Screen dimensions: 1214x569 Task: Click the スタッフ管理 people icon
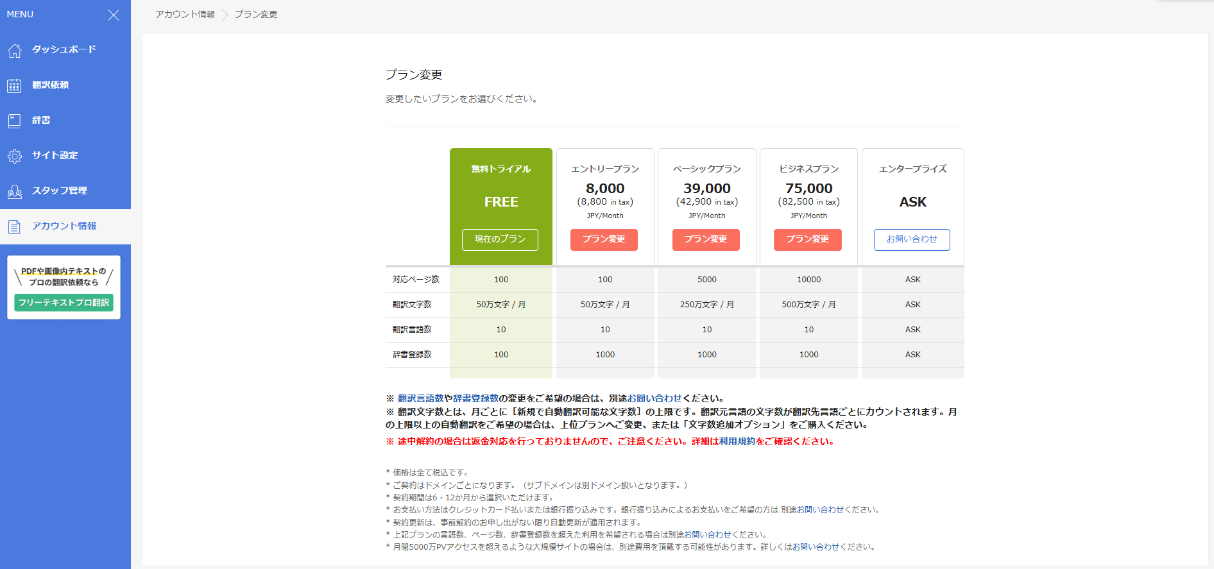[15, 191]
